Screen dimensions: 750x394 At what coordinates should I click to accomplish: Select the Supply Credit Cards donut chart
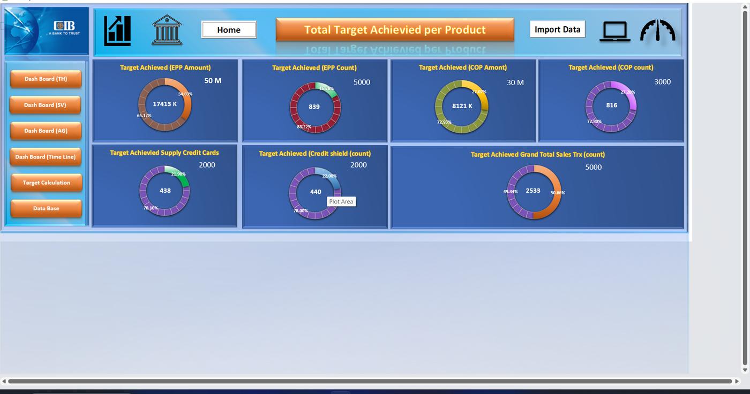point(164,191)
